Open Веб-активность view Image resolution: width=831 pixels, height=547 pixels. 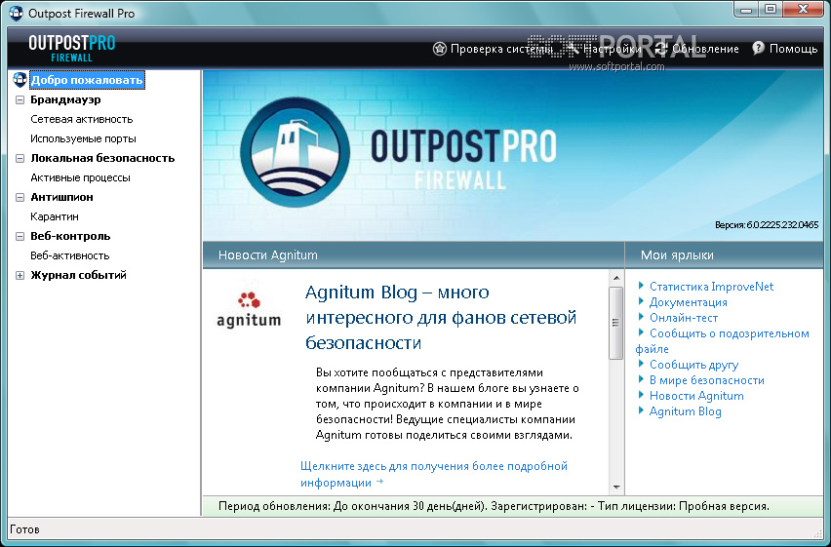click(x=70, y=255)
